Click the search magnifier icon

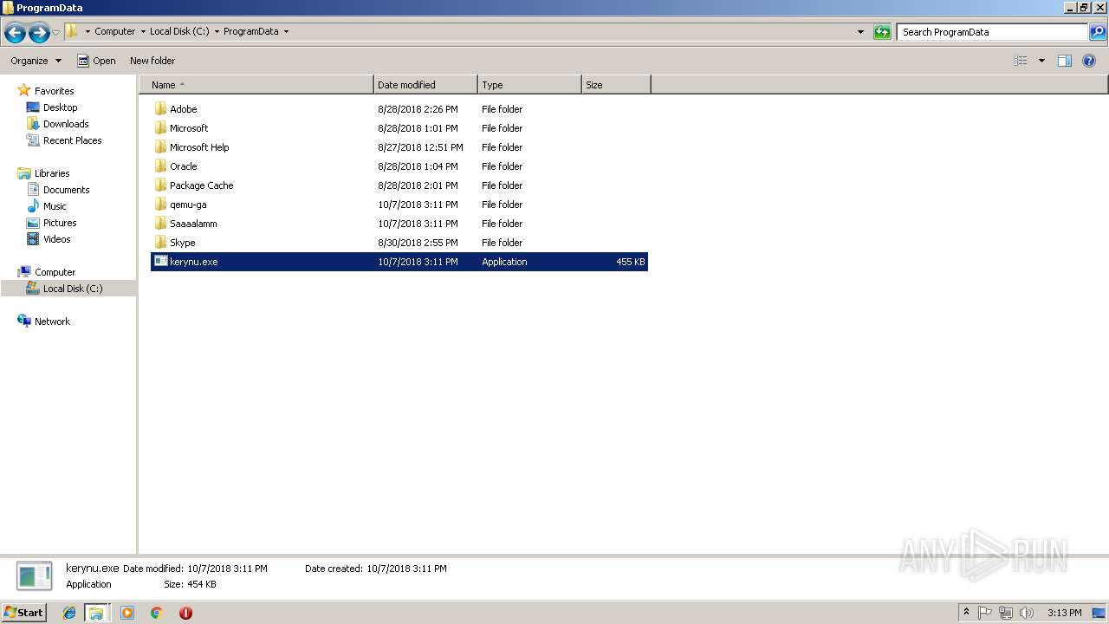point(1098,32)
